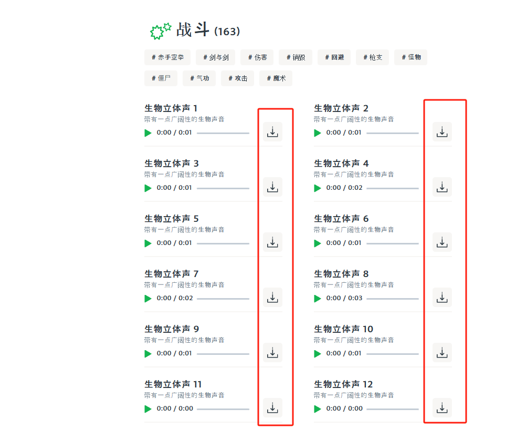Choose the 僵尸 tag

point(161,78)
